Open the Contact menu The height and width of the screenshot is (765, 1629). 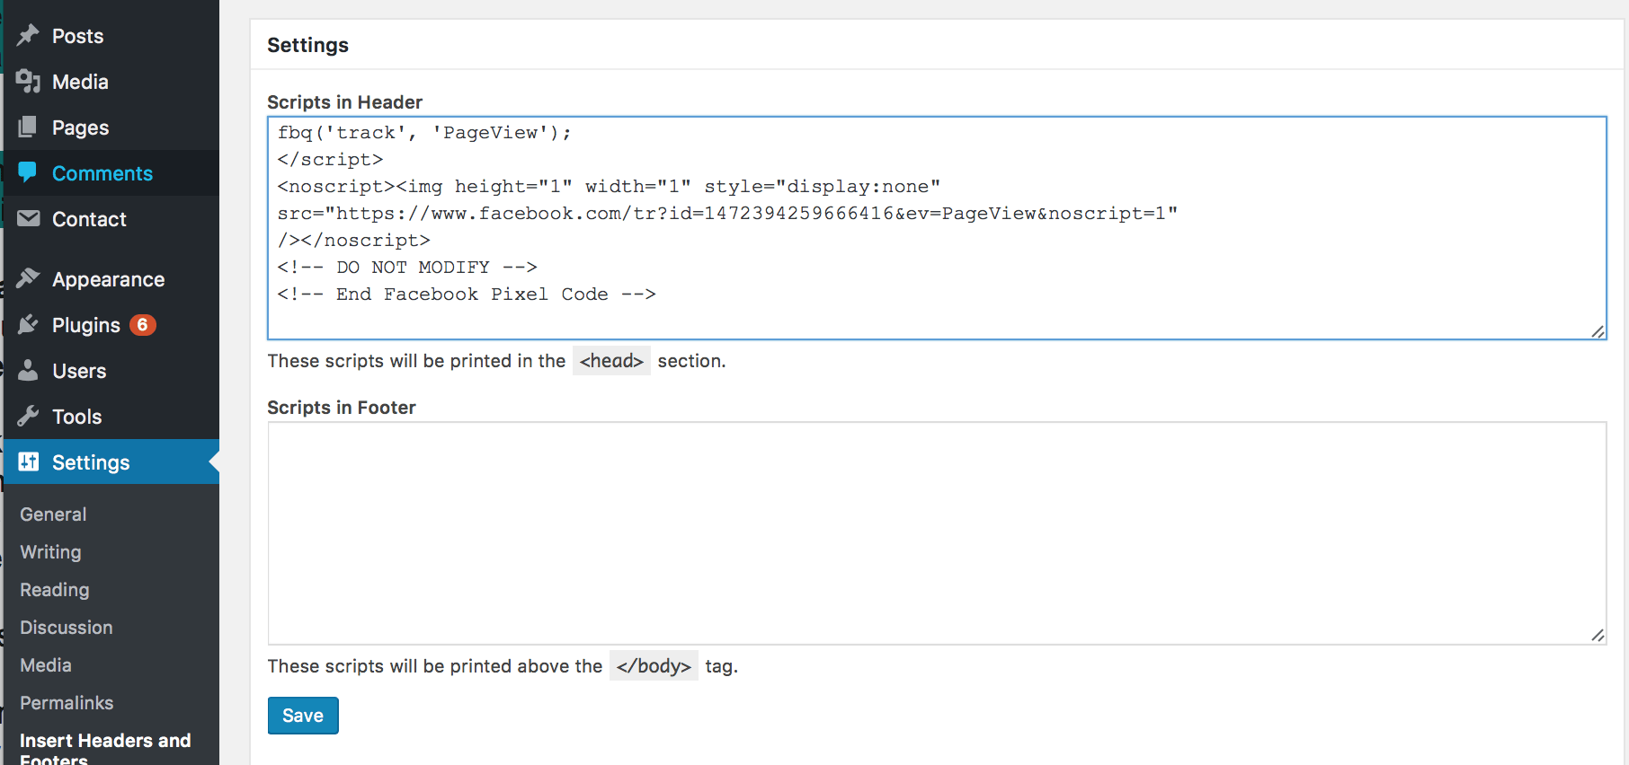111,219
